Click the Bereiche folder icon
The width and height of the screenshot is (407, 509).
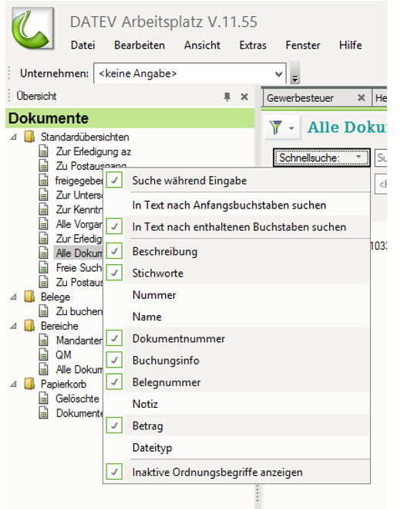(x=29, y=326)
